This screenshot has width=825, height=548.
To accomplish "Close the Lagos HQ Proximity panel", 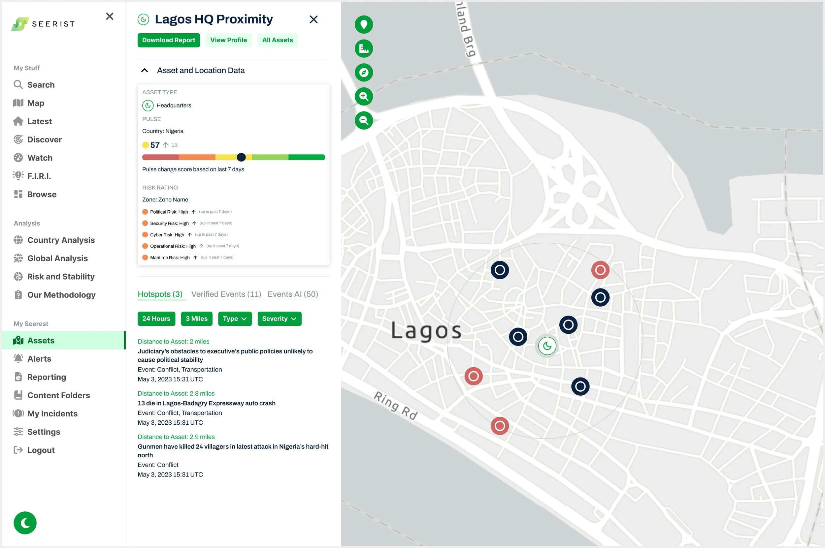I will (313, 19).
